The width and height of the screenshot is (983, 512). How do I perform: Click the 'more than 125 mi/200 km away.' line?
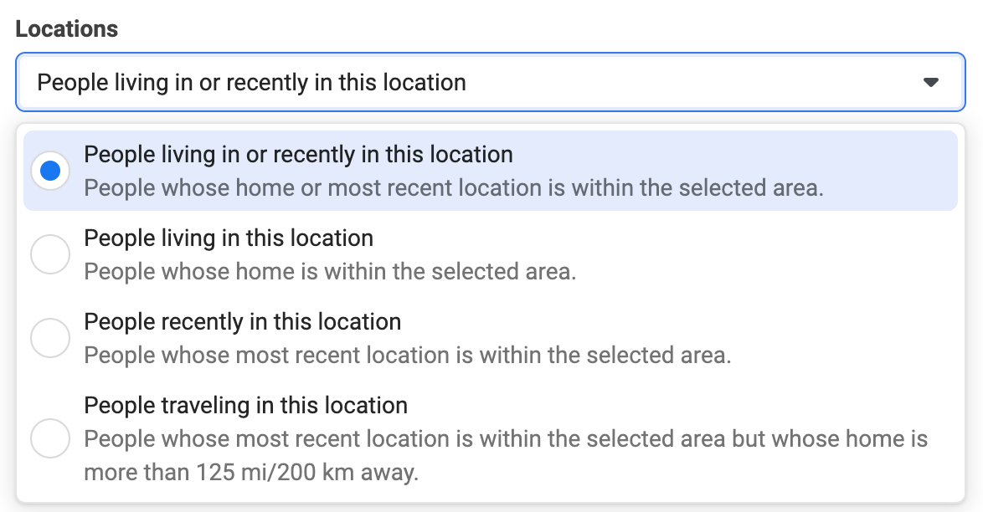point(251,473)
